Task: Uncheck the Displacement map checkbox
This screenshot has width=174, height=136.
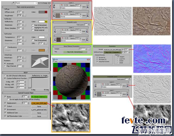Action: click(5, 103)
